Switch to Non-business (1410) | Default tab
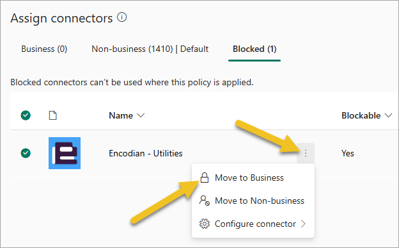Screen dimensions: 399x248 (x=150, y=49)
